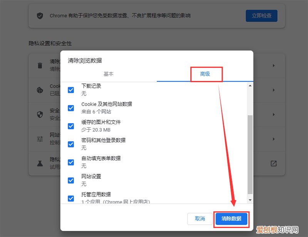Disable the 密码和其他登录数据 checkbox
308x237 pixels.
point(71,144)
